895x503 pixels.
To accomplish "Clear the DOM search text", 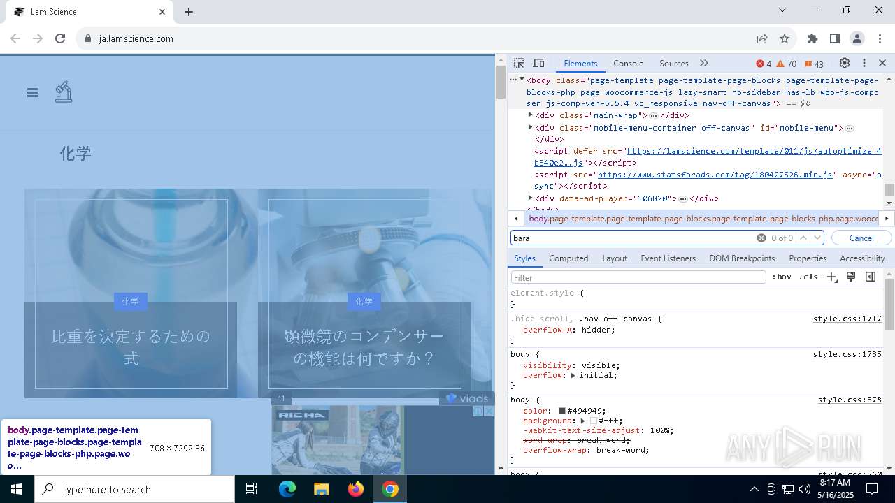I will (761, 238).
